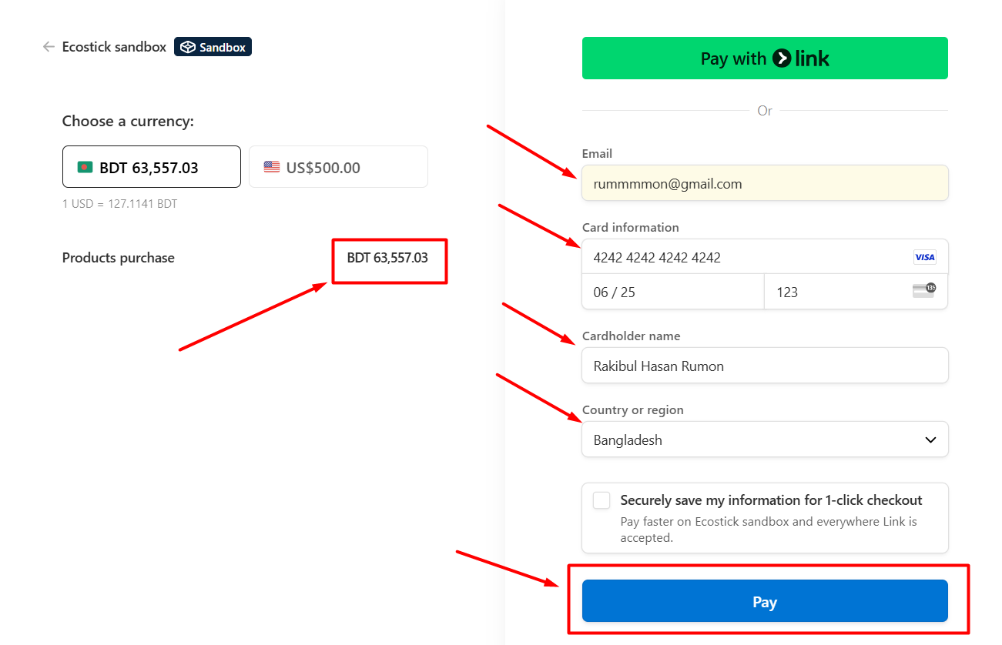Viewport: 1002px width, 645px height.
Task: Click the Cardholder name field
Action: [x=765, y=366]
